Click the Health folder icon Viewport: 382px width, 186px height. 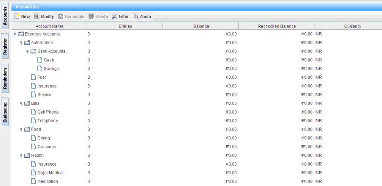click(27, 155)
